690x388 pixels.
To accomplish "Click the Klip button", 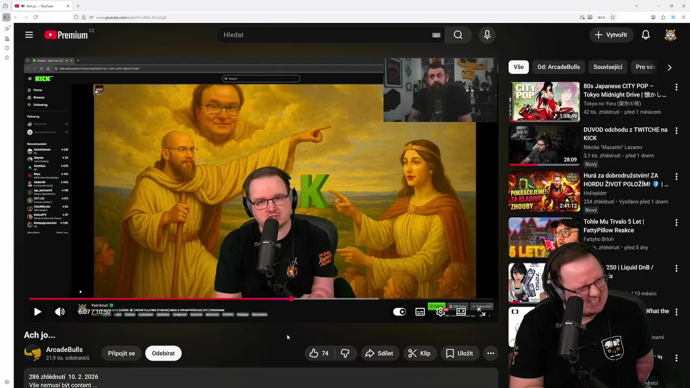I will point(419,354).
